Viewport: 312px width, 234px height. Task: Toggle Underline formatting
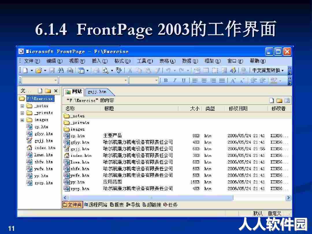(184, 80)
